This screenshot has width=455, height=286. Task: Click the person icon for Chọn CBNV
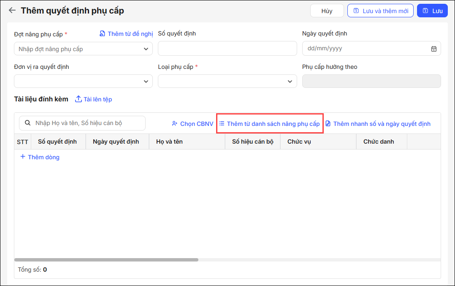(x=174, y=124)
